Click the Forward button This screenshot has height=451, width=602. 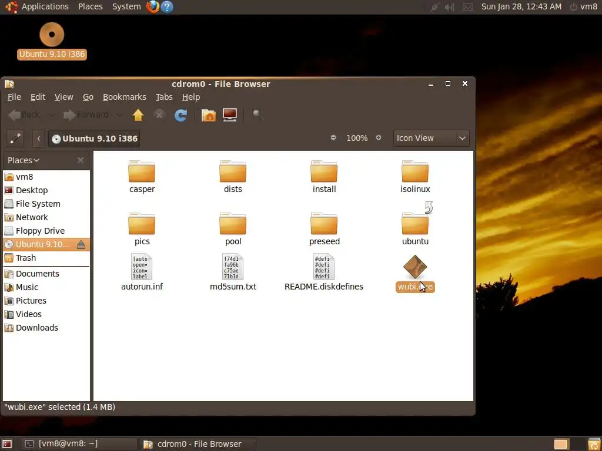point(86,115)
